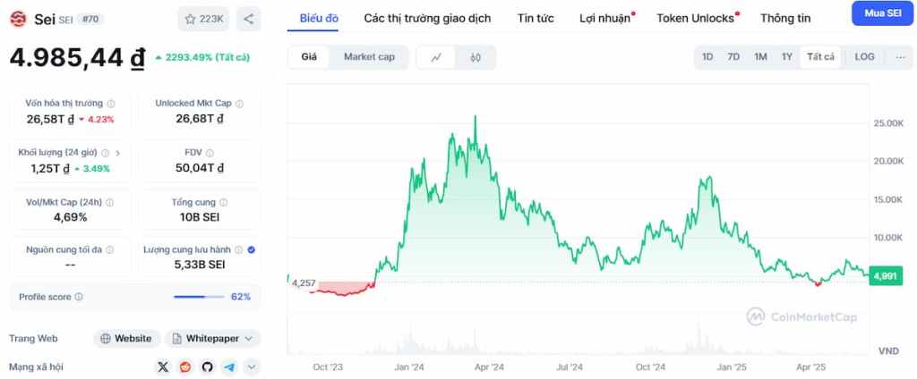Open the Sei Website link
This screenshot has height=379, width=917.
[127, 339]
